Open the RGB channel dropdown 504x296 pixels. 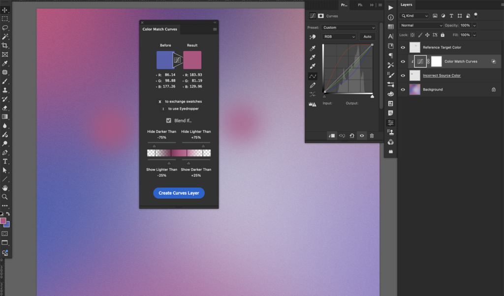(339, 37)
